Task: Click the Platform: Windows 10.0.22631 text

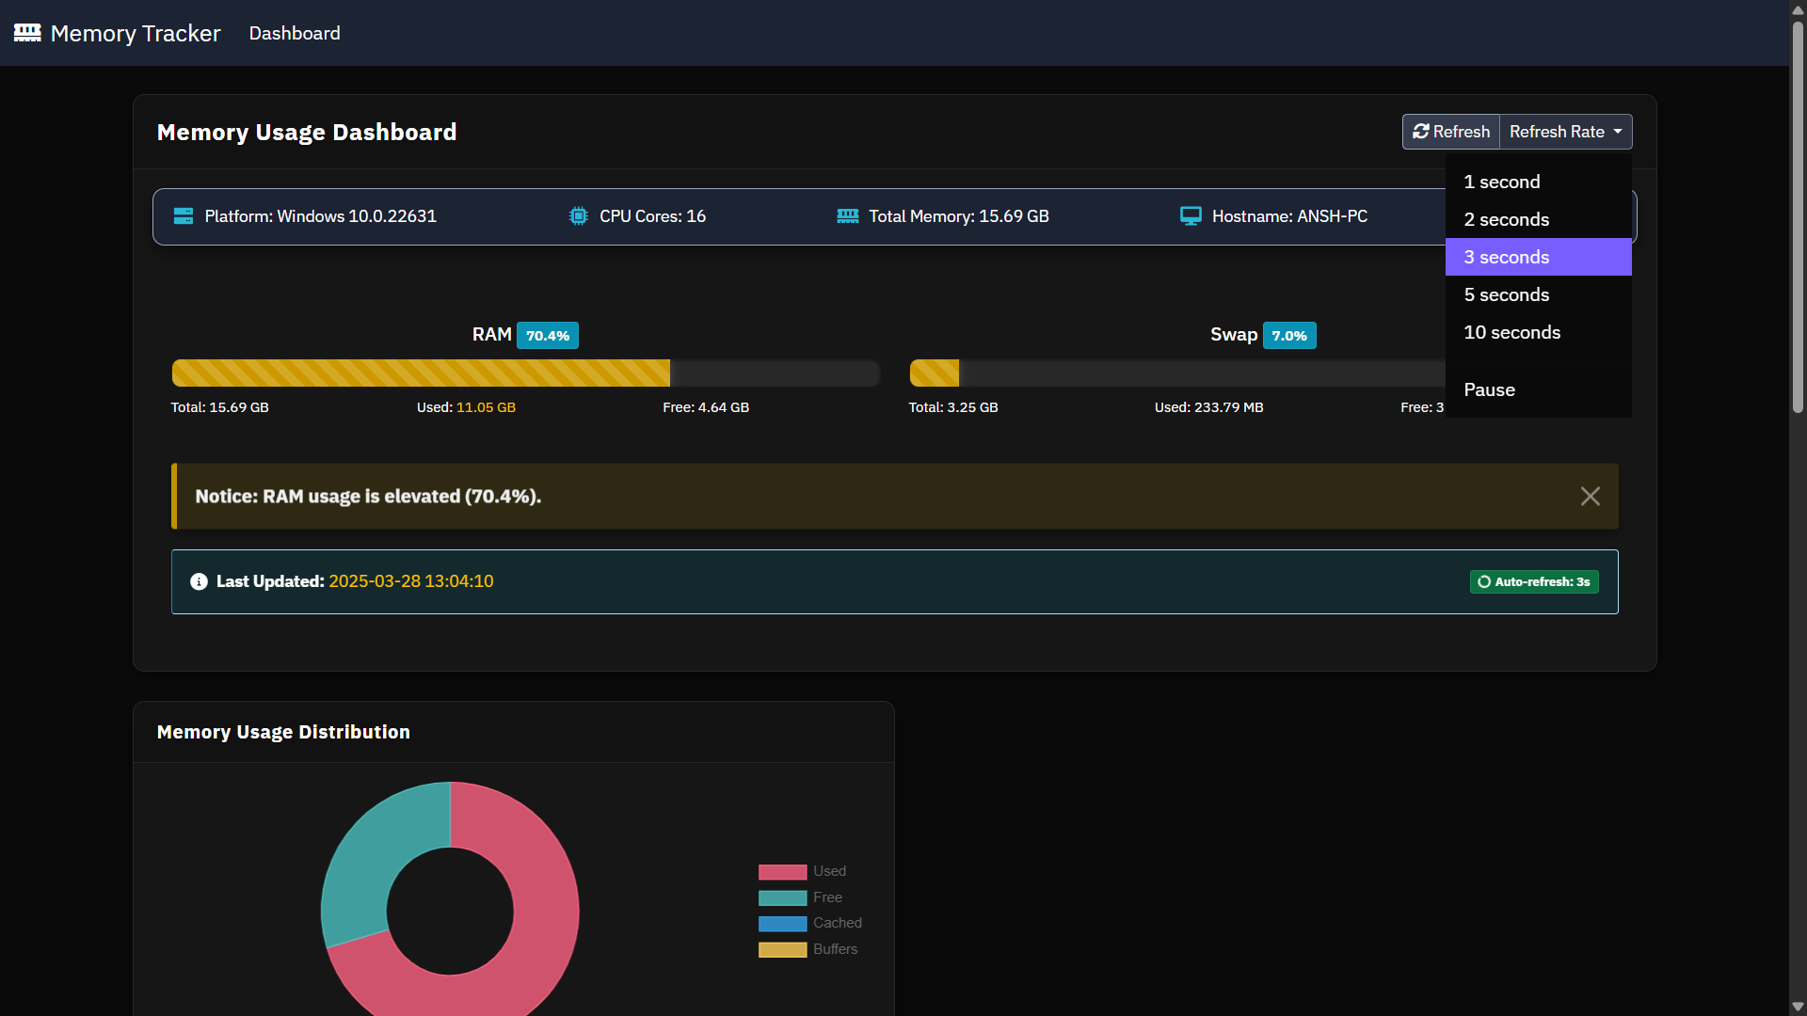Action: point(321,216)
